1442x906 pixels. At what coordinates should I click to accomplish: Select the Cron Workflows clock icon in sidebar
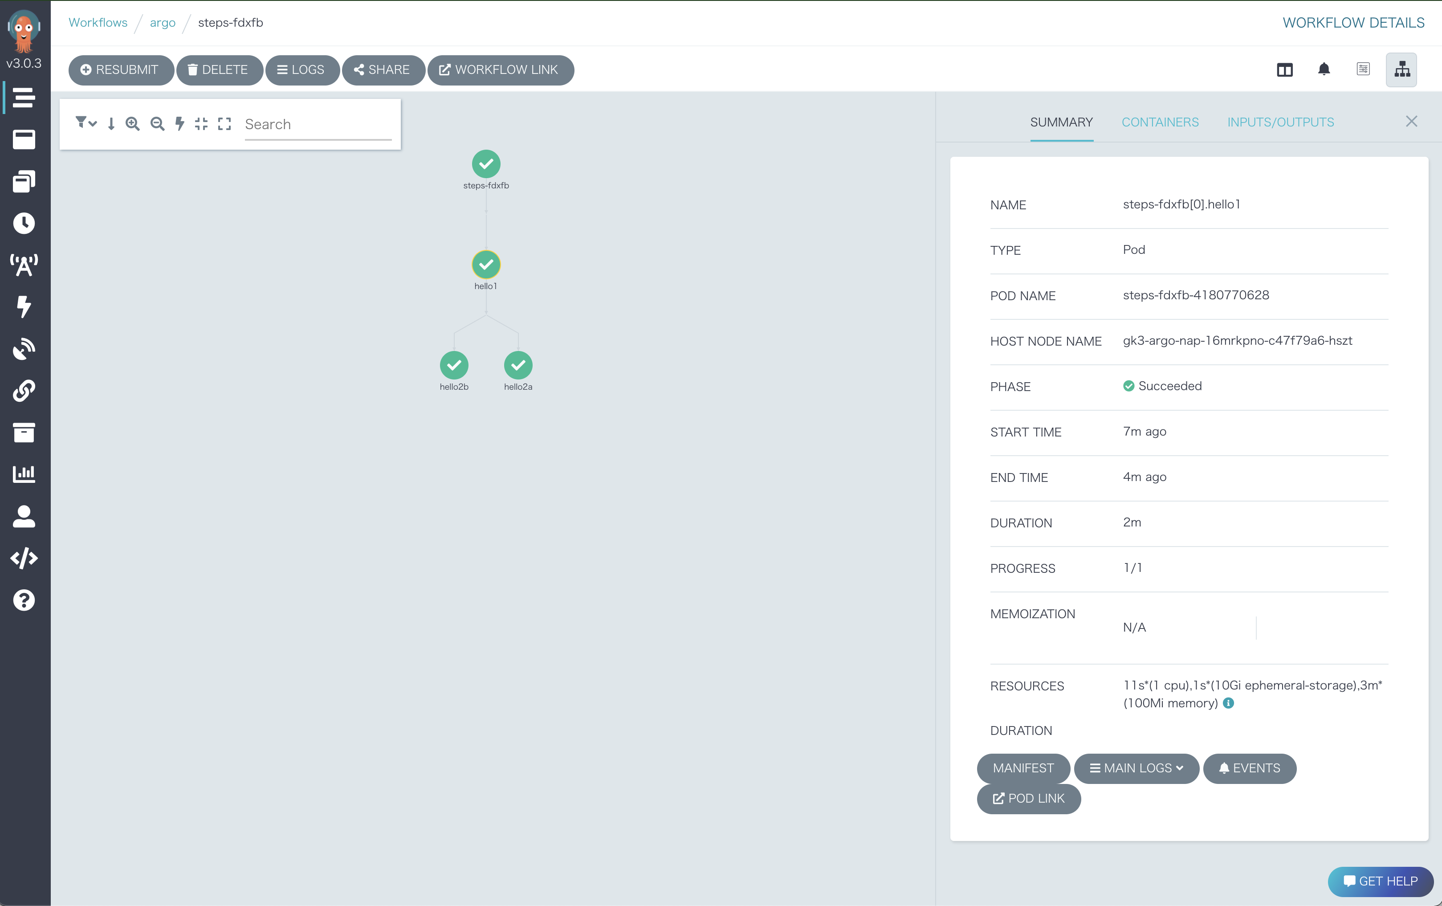pos(24,223)
